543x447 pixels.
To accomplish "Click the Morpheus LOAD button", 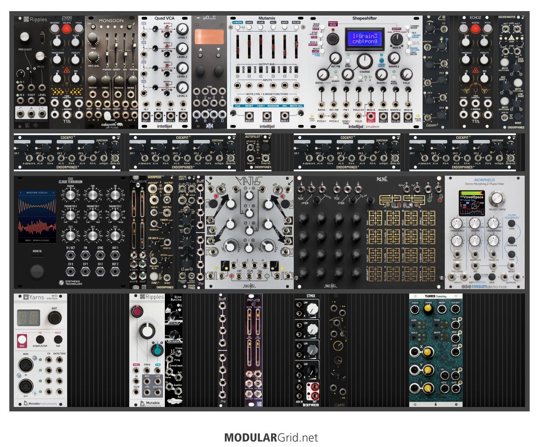I will pos(511,223).
